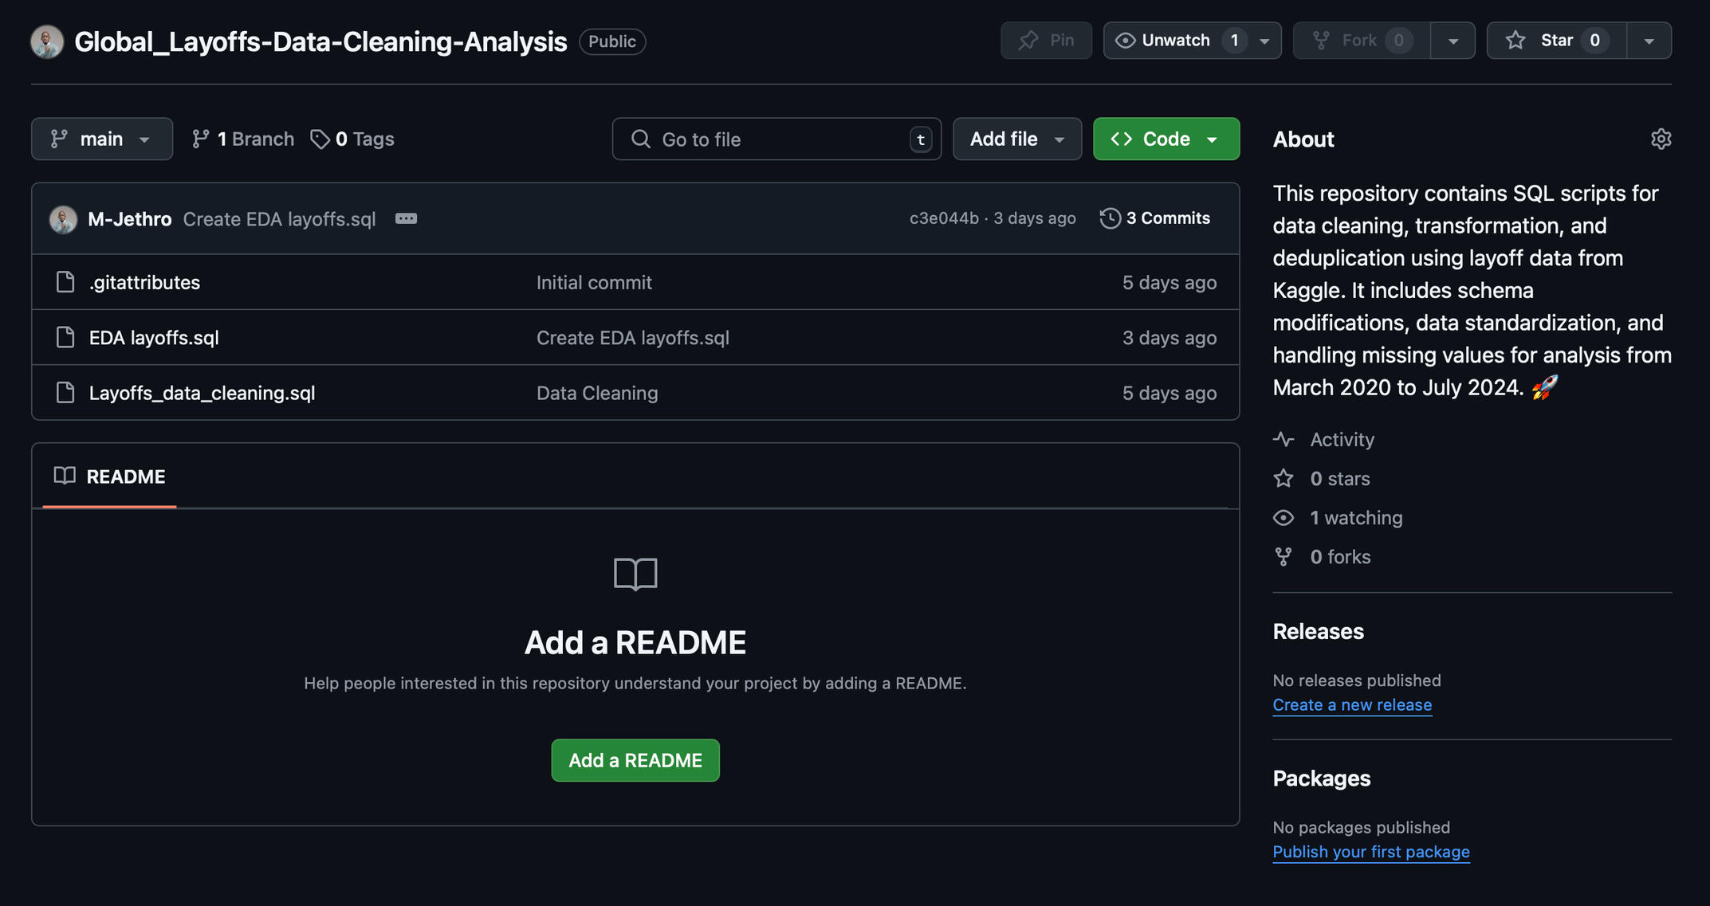Open the green Code dropdown
Viewport: 1710px width, 906px height.
click(1166, 139)
